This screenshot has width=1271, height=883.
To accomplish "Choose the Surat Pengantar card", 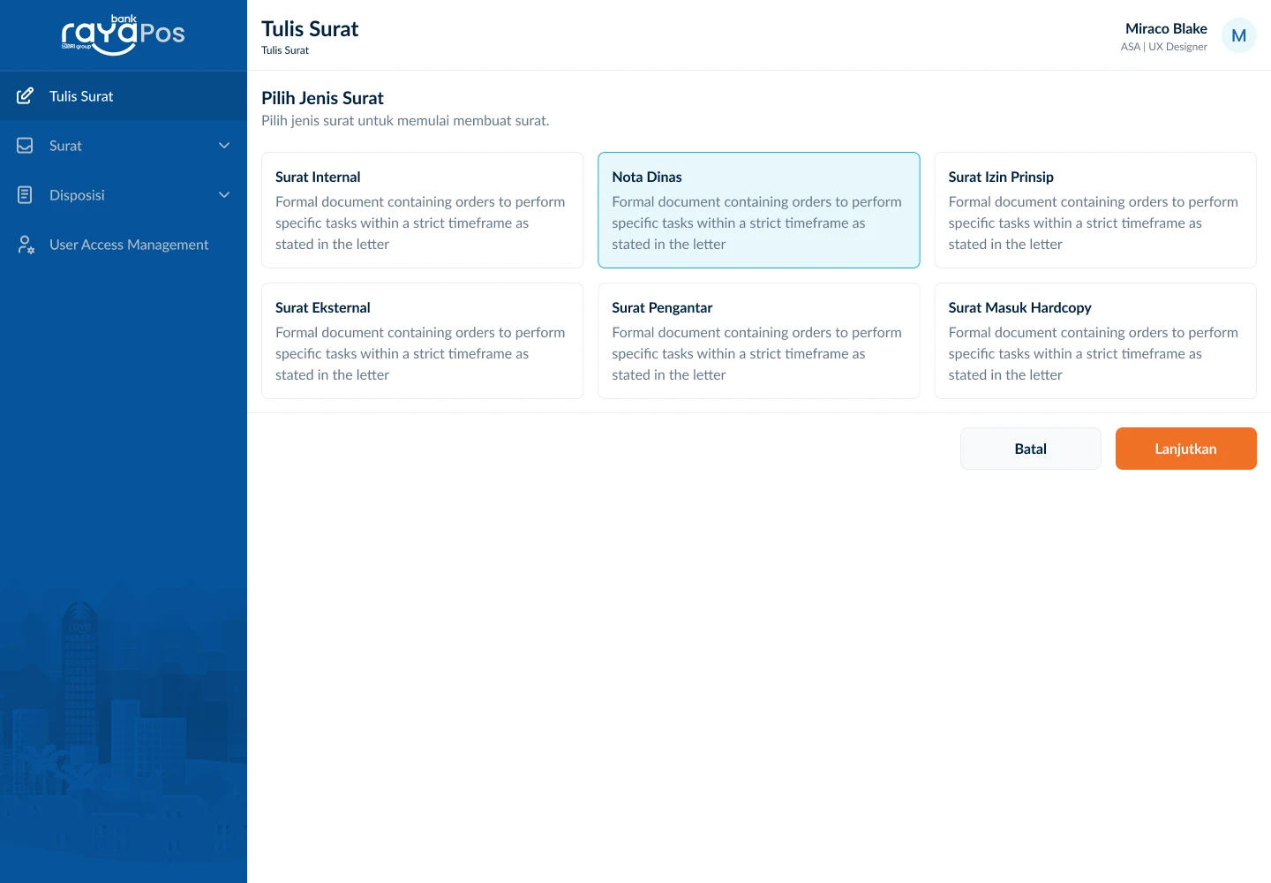I will [x=759, y=341].
